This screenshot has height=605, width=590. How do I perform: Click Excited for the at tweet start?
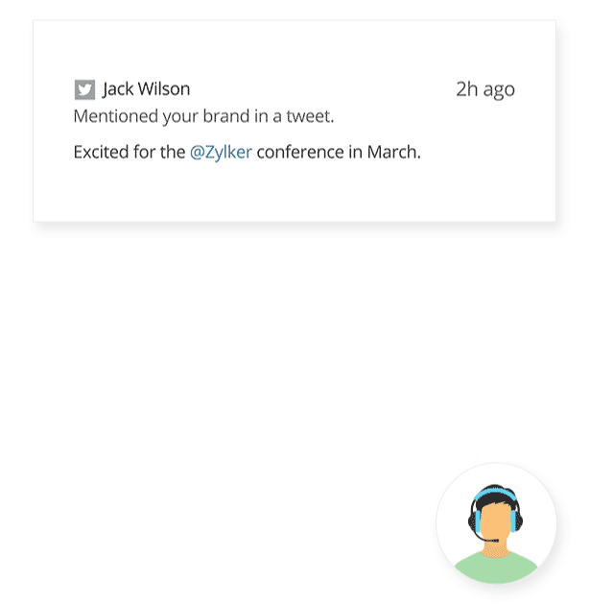[130, 152]
